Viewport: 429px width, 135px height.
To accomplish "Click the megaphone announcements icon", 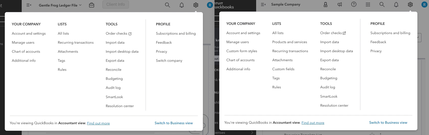I will pos(340,5).
